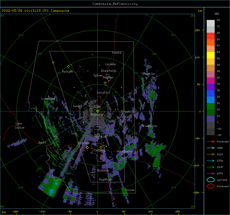
Task: Click the cyan current ellipse icon
Action: click(211, 180)
